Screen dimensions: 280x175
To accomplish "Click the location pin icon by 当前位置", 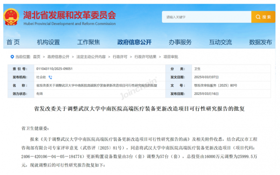I will click(x=12, y=57).
